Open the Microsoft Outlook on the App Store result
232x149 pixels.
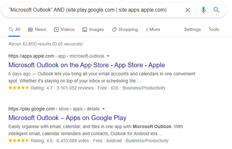point(86,65)
